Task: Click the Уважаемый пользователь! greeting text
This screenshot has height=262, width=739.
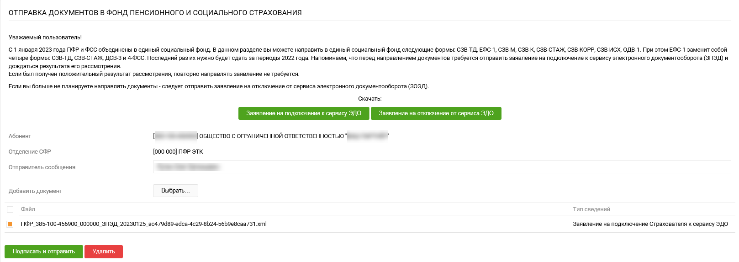Action: pos(45,37)
